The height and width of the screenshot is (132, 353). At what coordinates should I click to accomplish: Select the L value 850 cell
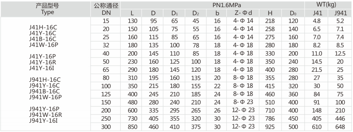132,127
